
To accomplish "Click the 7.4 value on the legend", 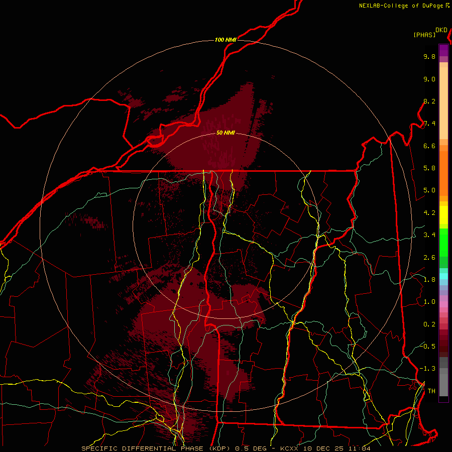I will point(429,124).
